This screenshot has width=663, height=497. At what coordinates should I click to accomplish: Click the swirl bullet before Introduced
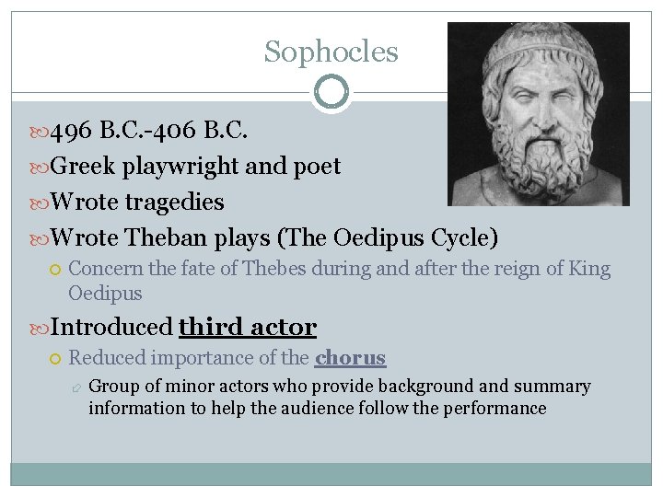[x=40, y=329]
